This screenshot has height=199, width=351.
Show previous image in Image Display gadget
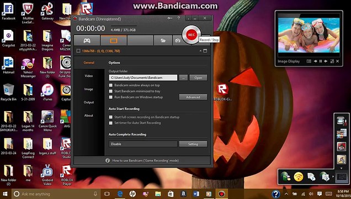[316, 61]
